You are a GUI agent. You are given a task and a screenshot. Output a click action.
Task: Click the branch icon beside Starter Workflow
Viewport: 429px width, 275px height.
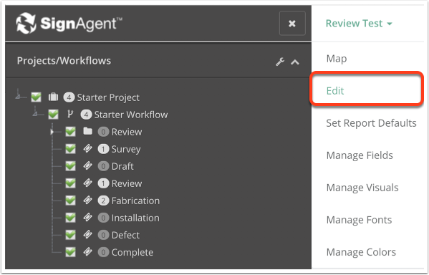[x=70, y=114]
